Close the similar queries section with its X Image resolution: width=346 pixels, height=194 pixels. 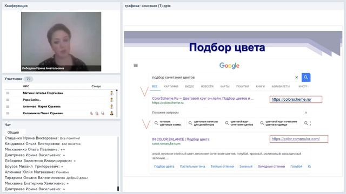pos(306,113)
